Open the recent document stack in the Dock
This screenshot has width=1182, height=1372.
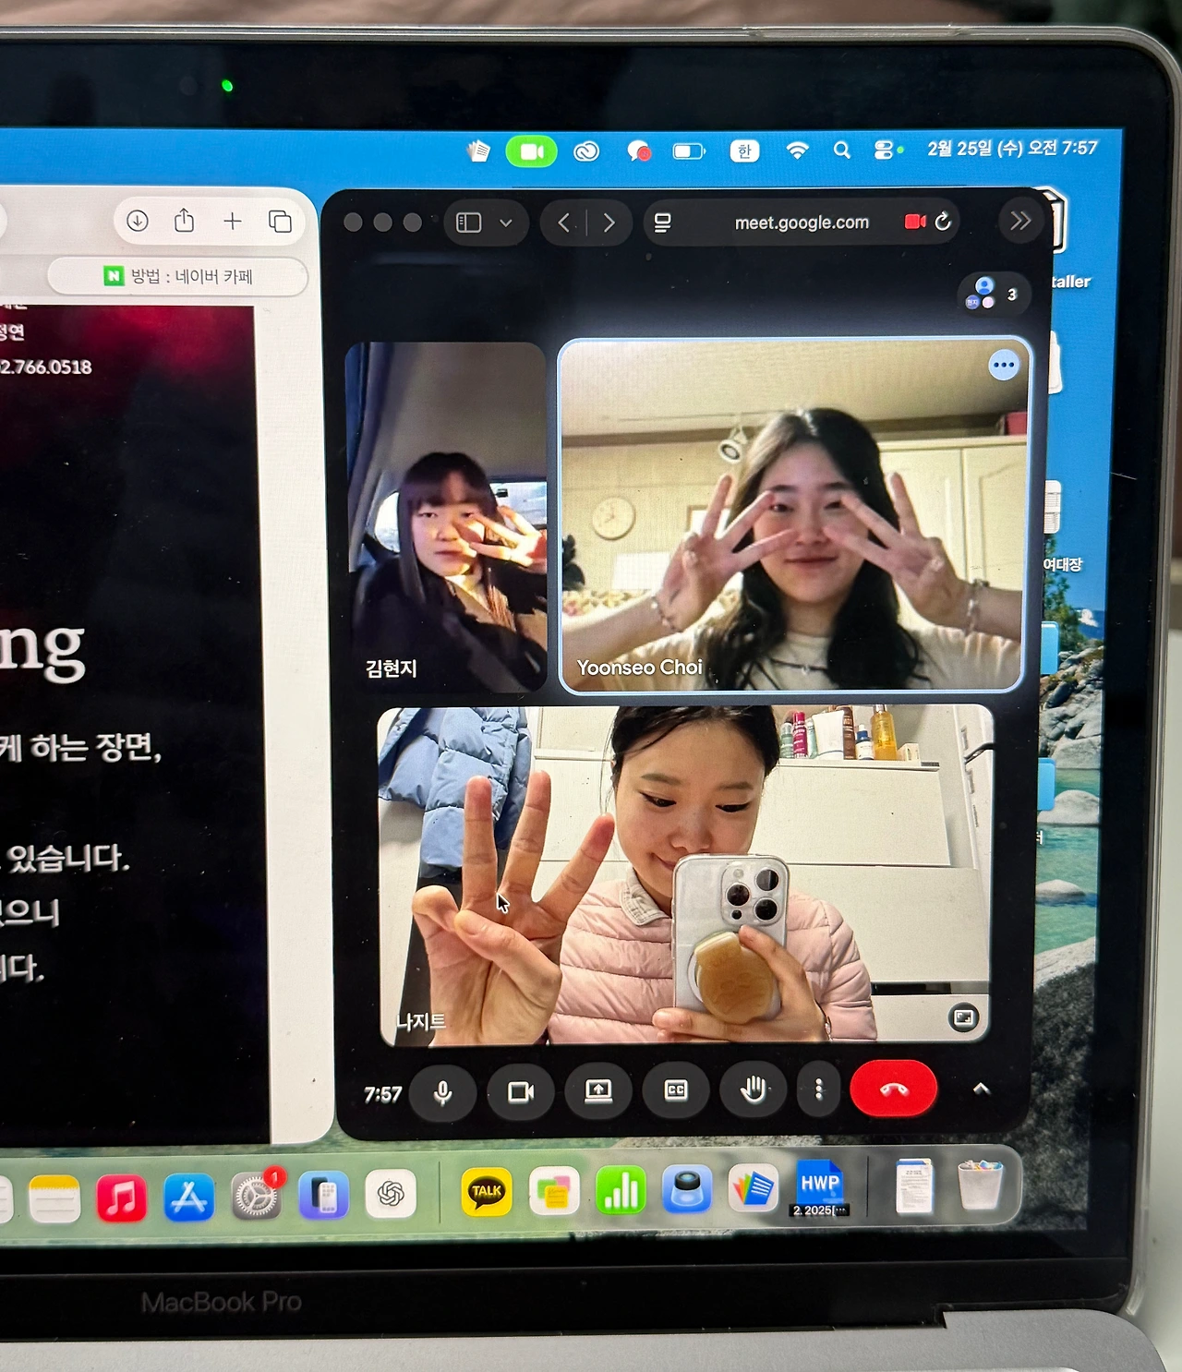(x=914, y=1186)
